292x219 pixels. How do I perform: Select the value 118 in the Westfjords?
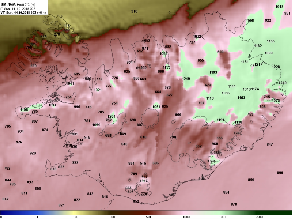pos(67,26)
